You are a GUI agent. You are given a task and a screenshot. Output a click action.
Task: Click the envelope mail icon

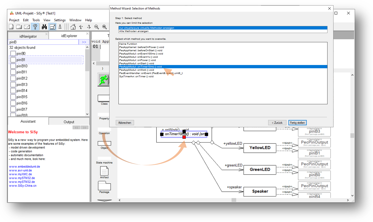pos(27,27)
